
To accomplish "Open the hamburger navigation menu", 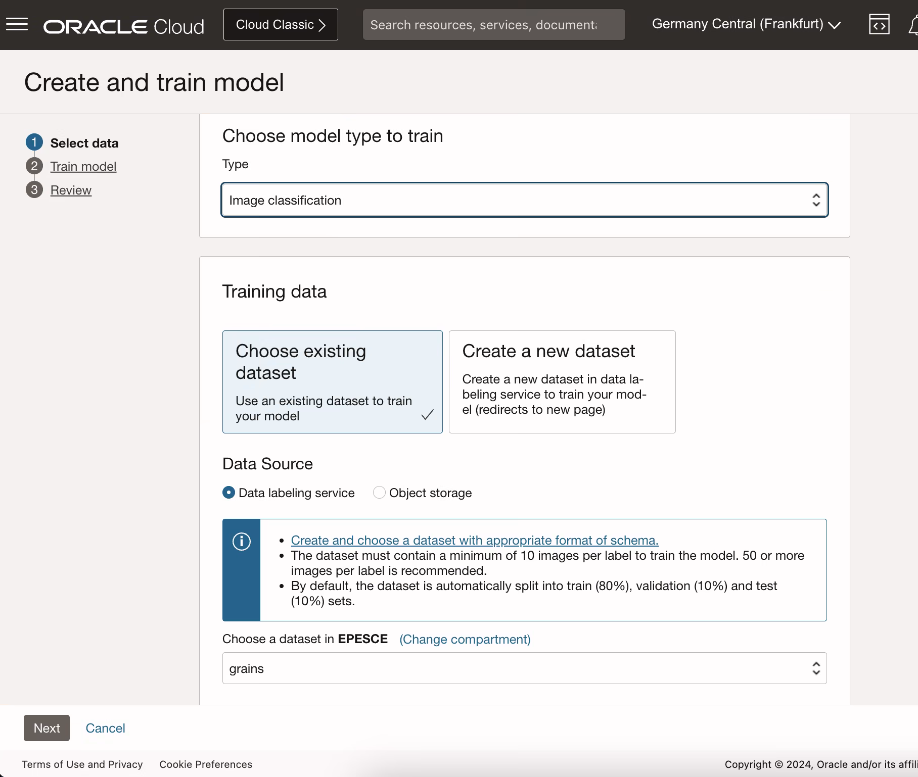I will point(17,24).
